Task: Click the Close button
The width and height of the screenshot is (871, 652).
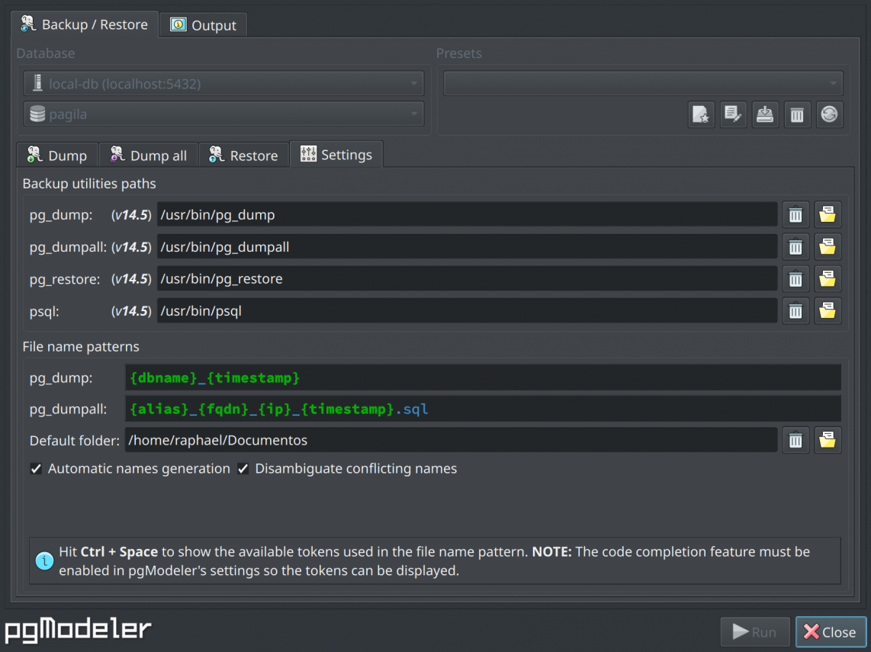Action: pyautogui.click(x=831, y=632)
